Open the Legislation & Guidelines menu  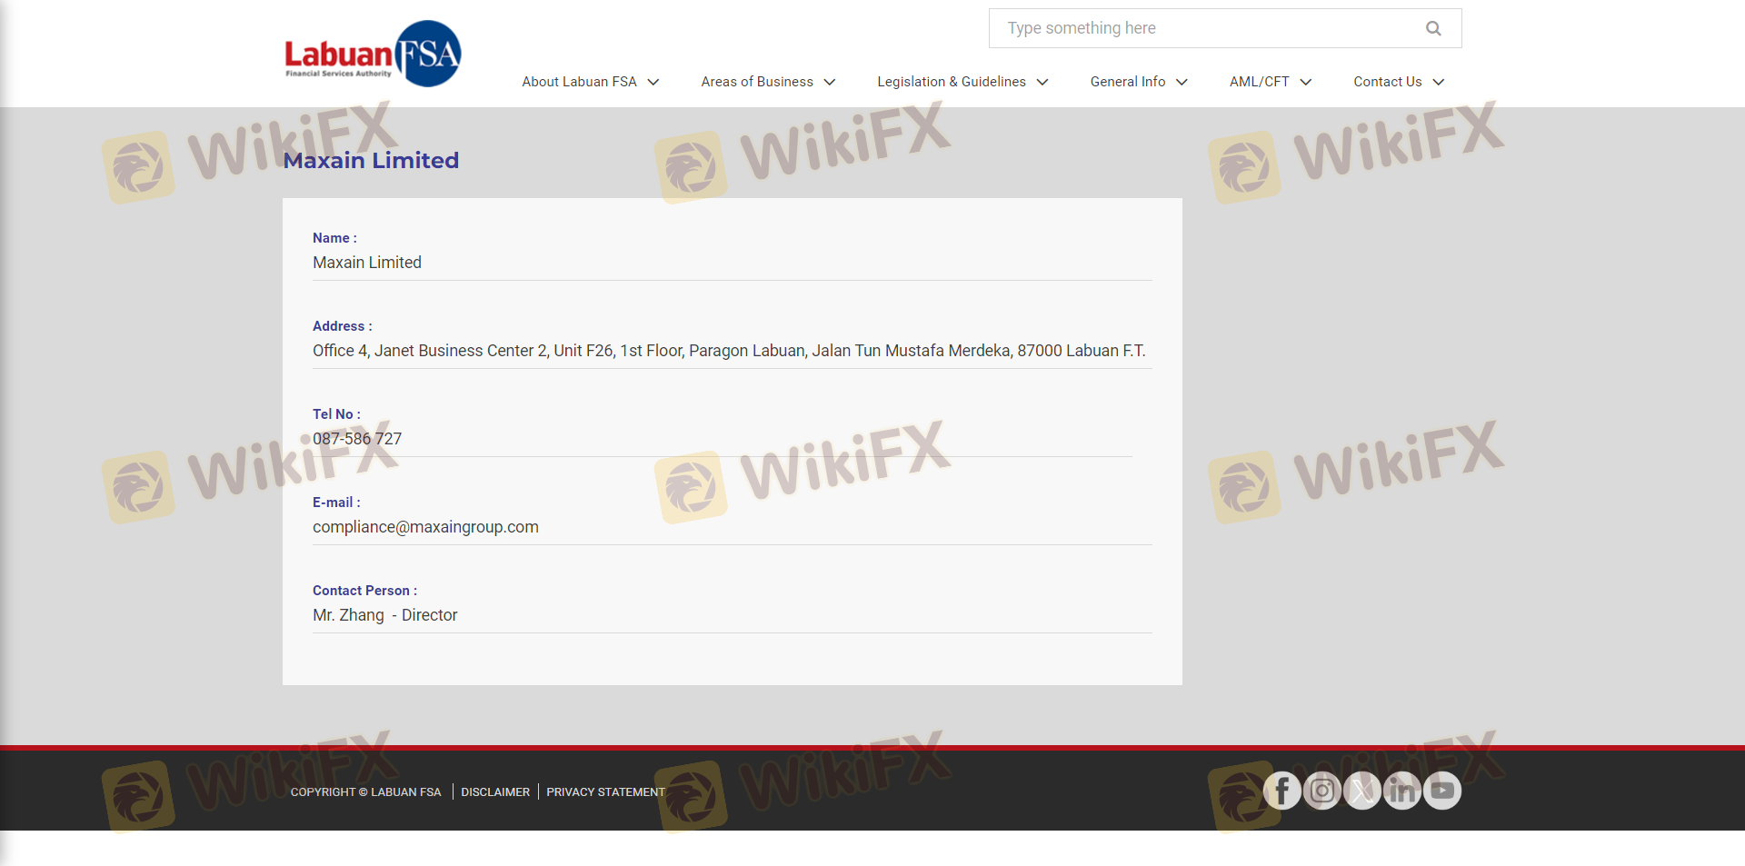point(952,82)
